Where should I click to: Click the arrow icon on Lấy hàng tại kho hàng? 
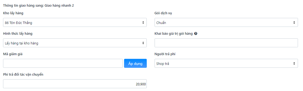(x=143, y=43)
